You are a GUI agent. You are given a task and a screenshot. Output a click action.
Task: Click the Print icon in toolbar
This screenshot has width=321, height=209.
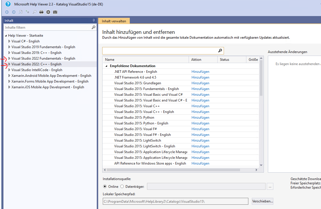[x=41, y=12]
